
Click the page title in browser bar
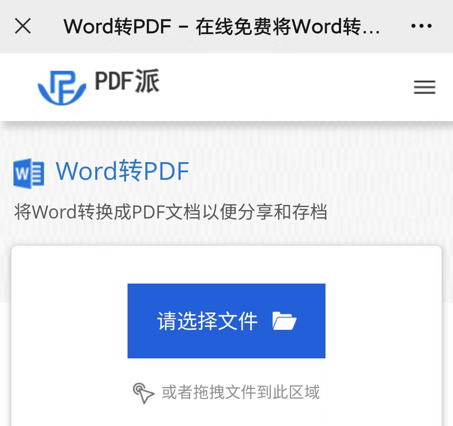[x=221, y=26]
